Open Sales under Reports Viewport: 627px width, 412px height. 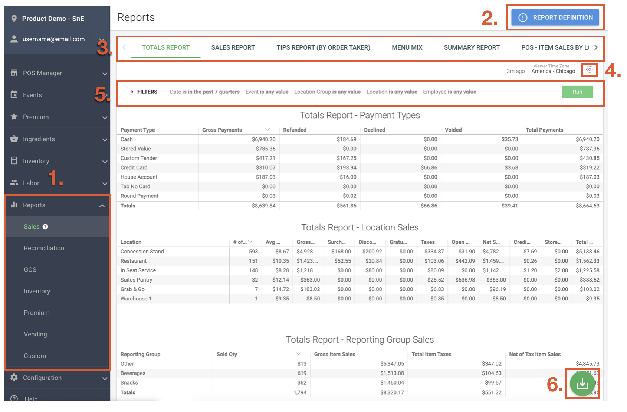pos(32,226)
